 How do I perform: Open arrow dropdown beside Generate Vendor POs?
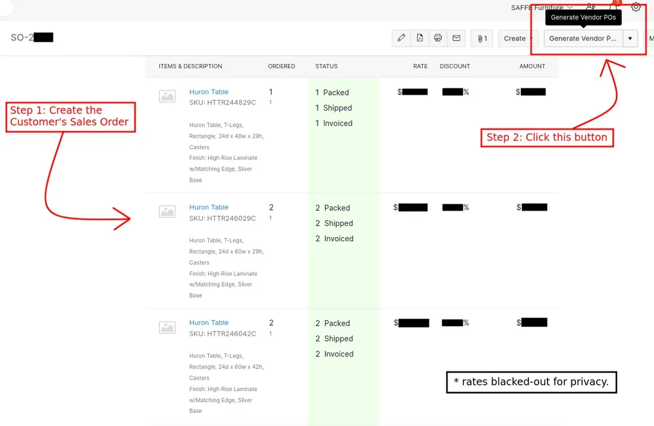630,39
